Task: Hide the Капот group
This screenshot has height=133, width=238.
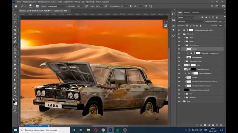Action: click(x=179, y=41)
